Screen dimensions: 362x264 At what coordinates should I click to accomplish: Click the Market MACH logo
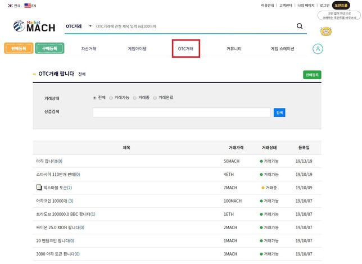(34, 26)
